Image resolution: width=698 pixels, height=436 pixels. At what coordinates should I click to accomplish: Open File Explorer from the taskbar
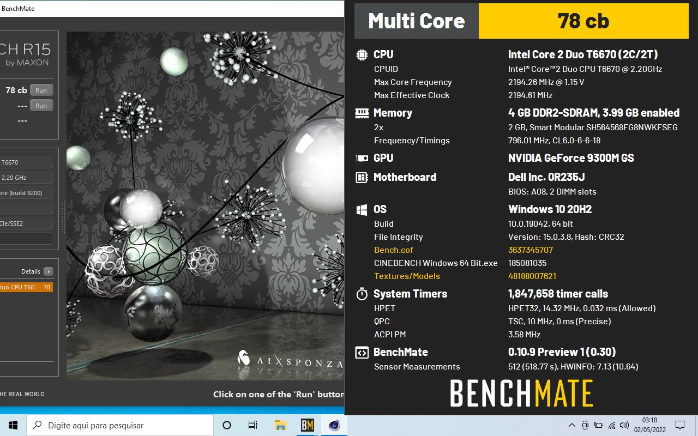(281, 425)
